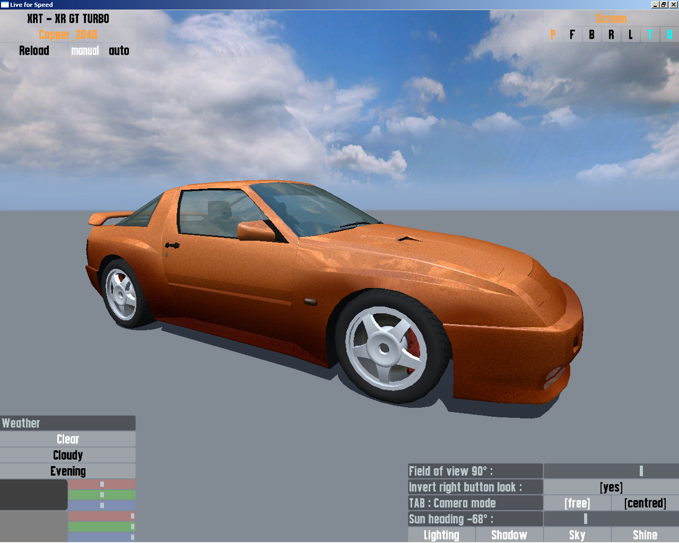Adjust green slider beside the grey swatch
Image resolution: width=679 pixels, height=543 pixels.
click(x=102, y=527)
